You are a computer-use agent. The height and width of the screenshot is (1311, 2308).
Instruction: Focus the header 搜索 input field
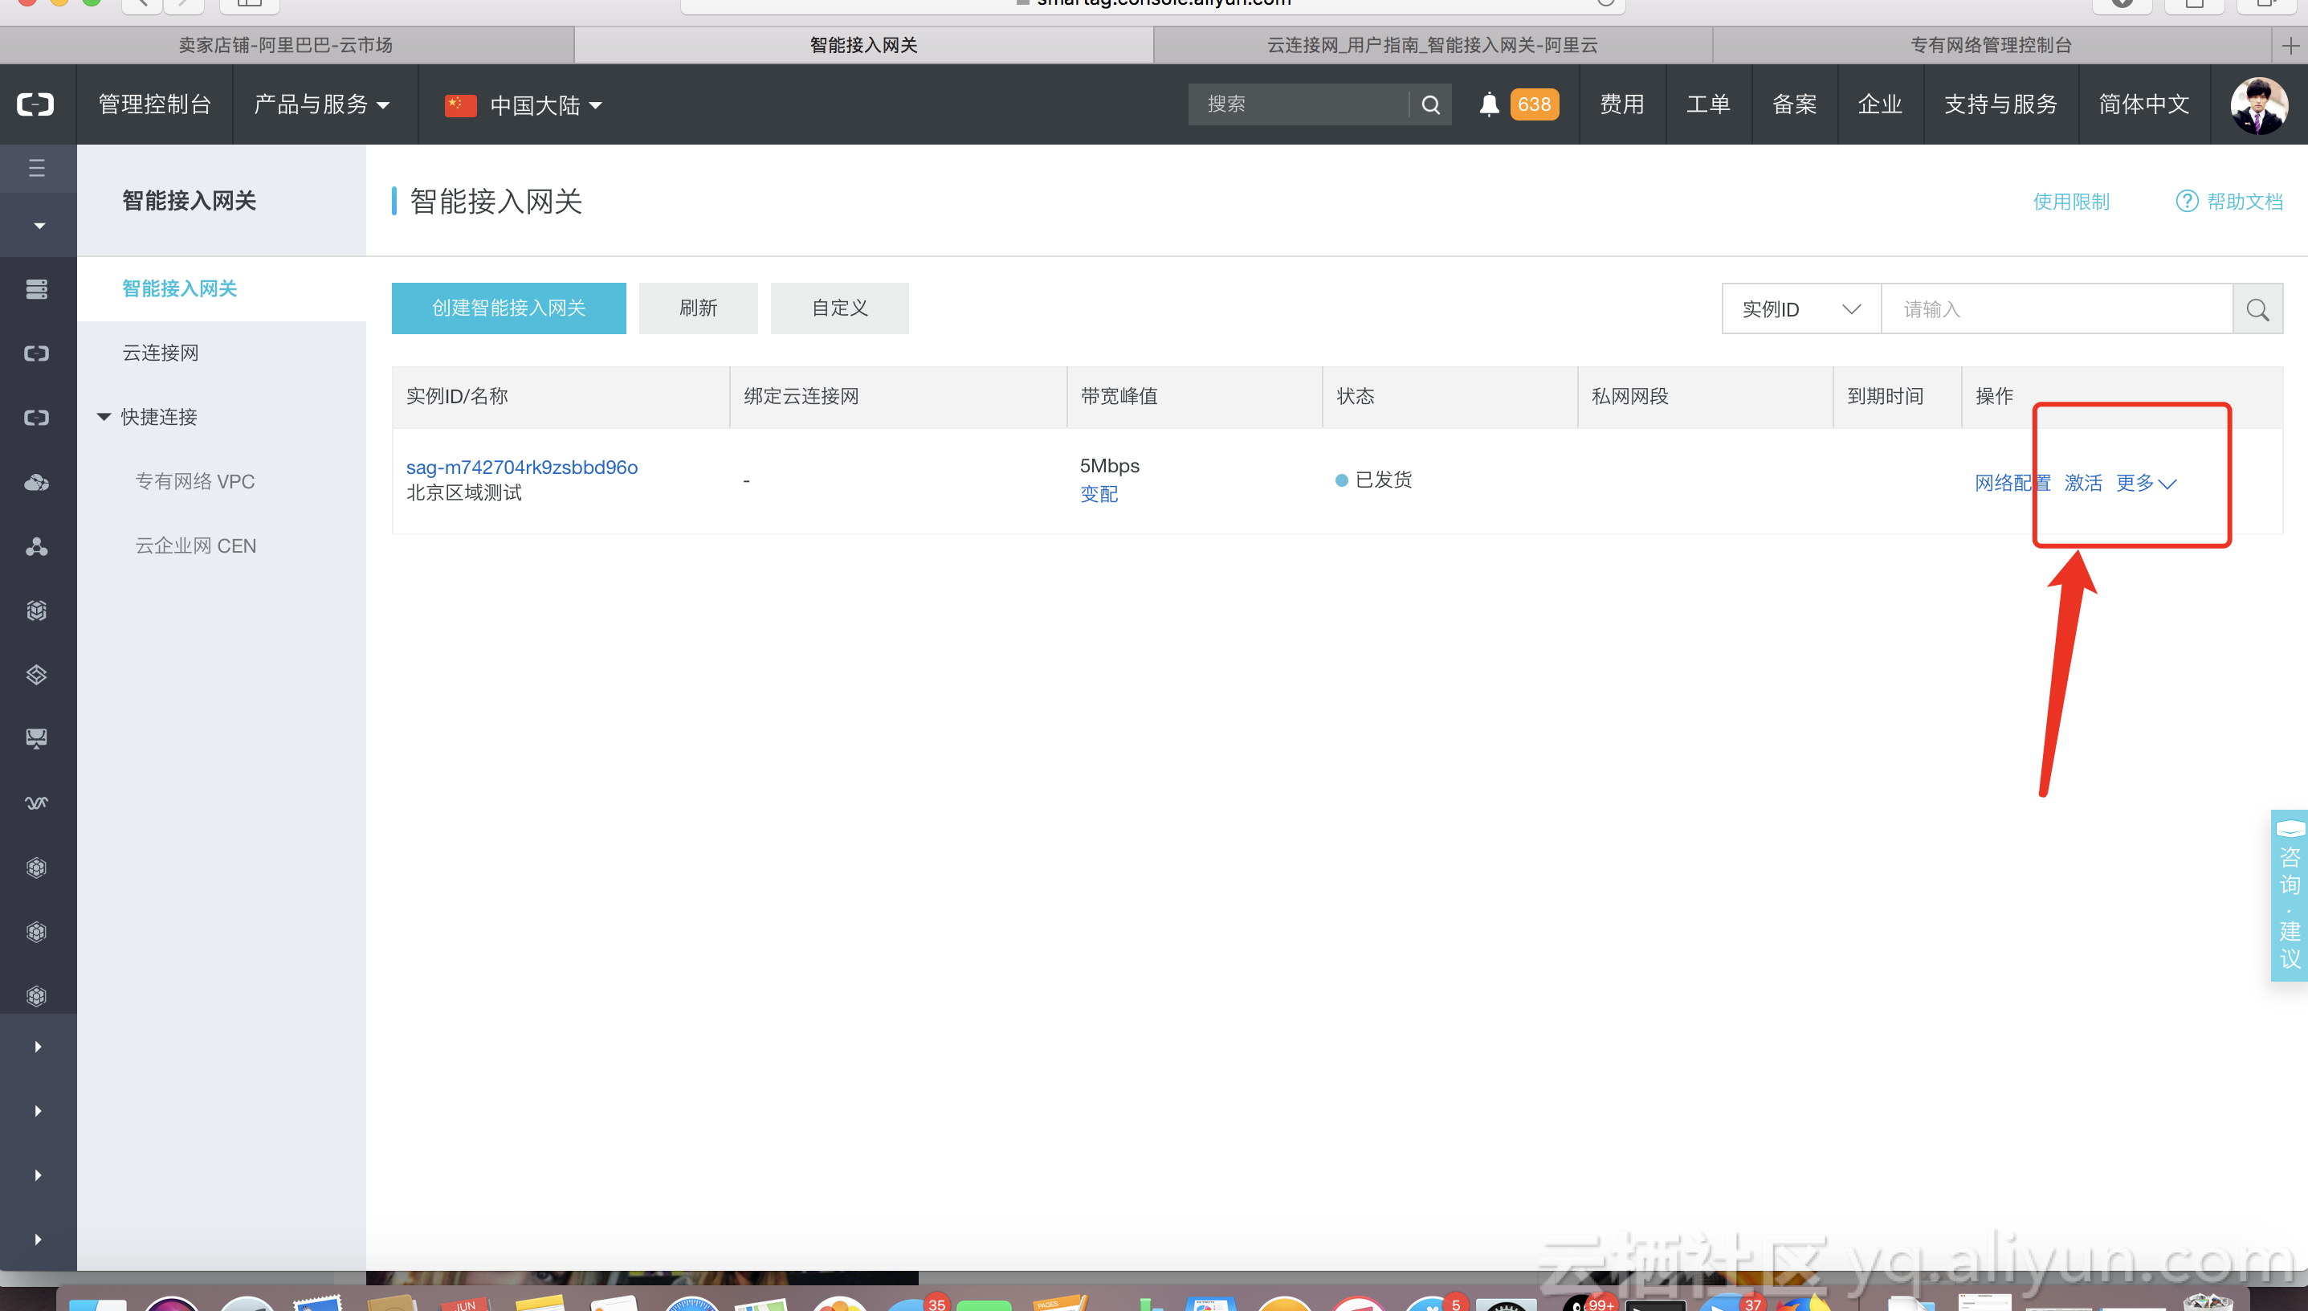tap(1298, 104)
